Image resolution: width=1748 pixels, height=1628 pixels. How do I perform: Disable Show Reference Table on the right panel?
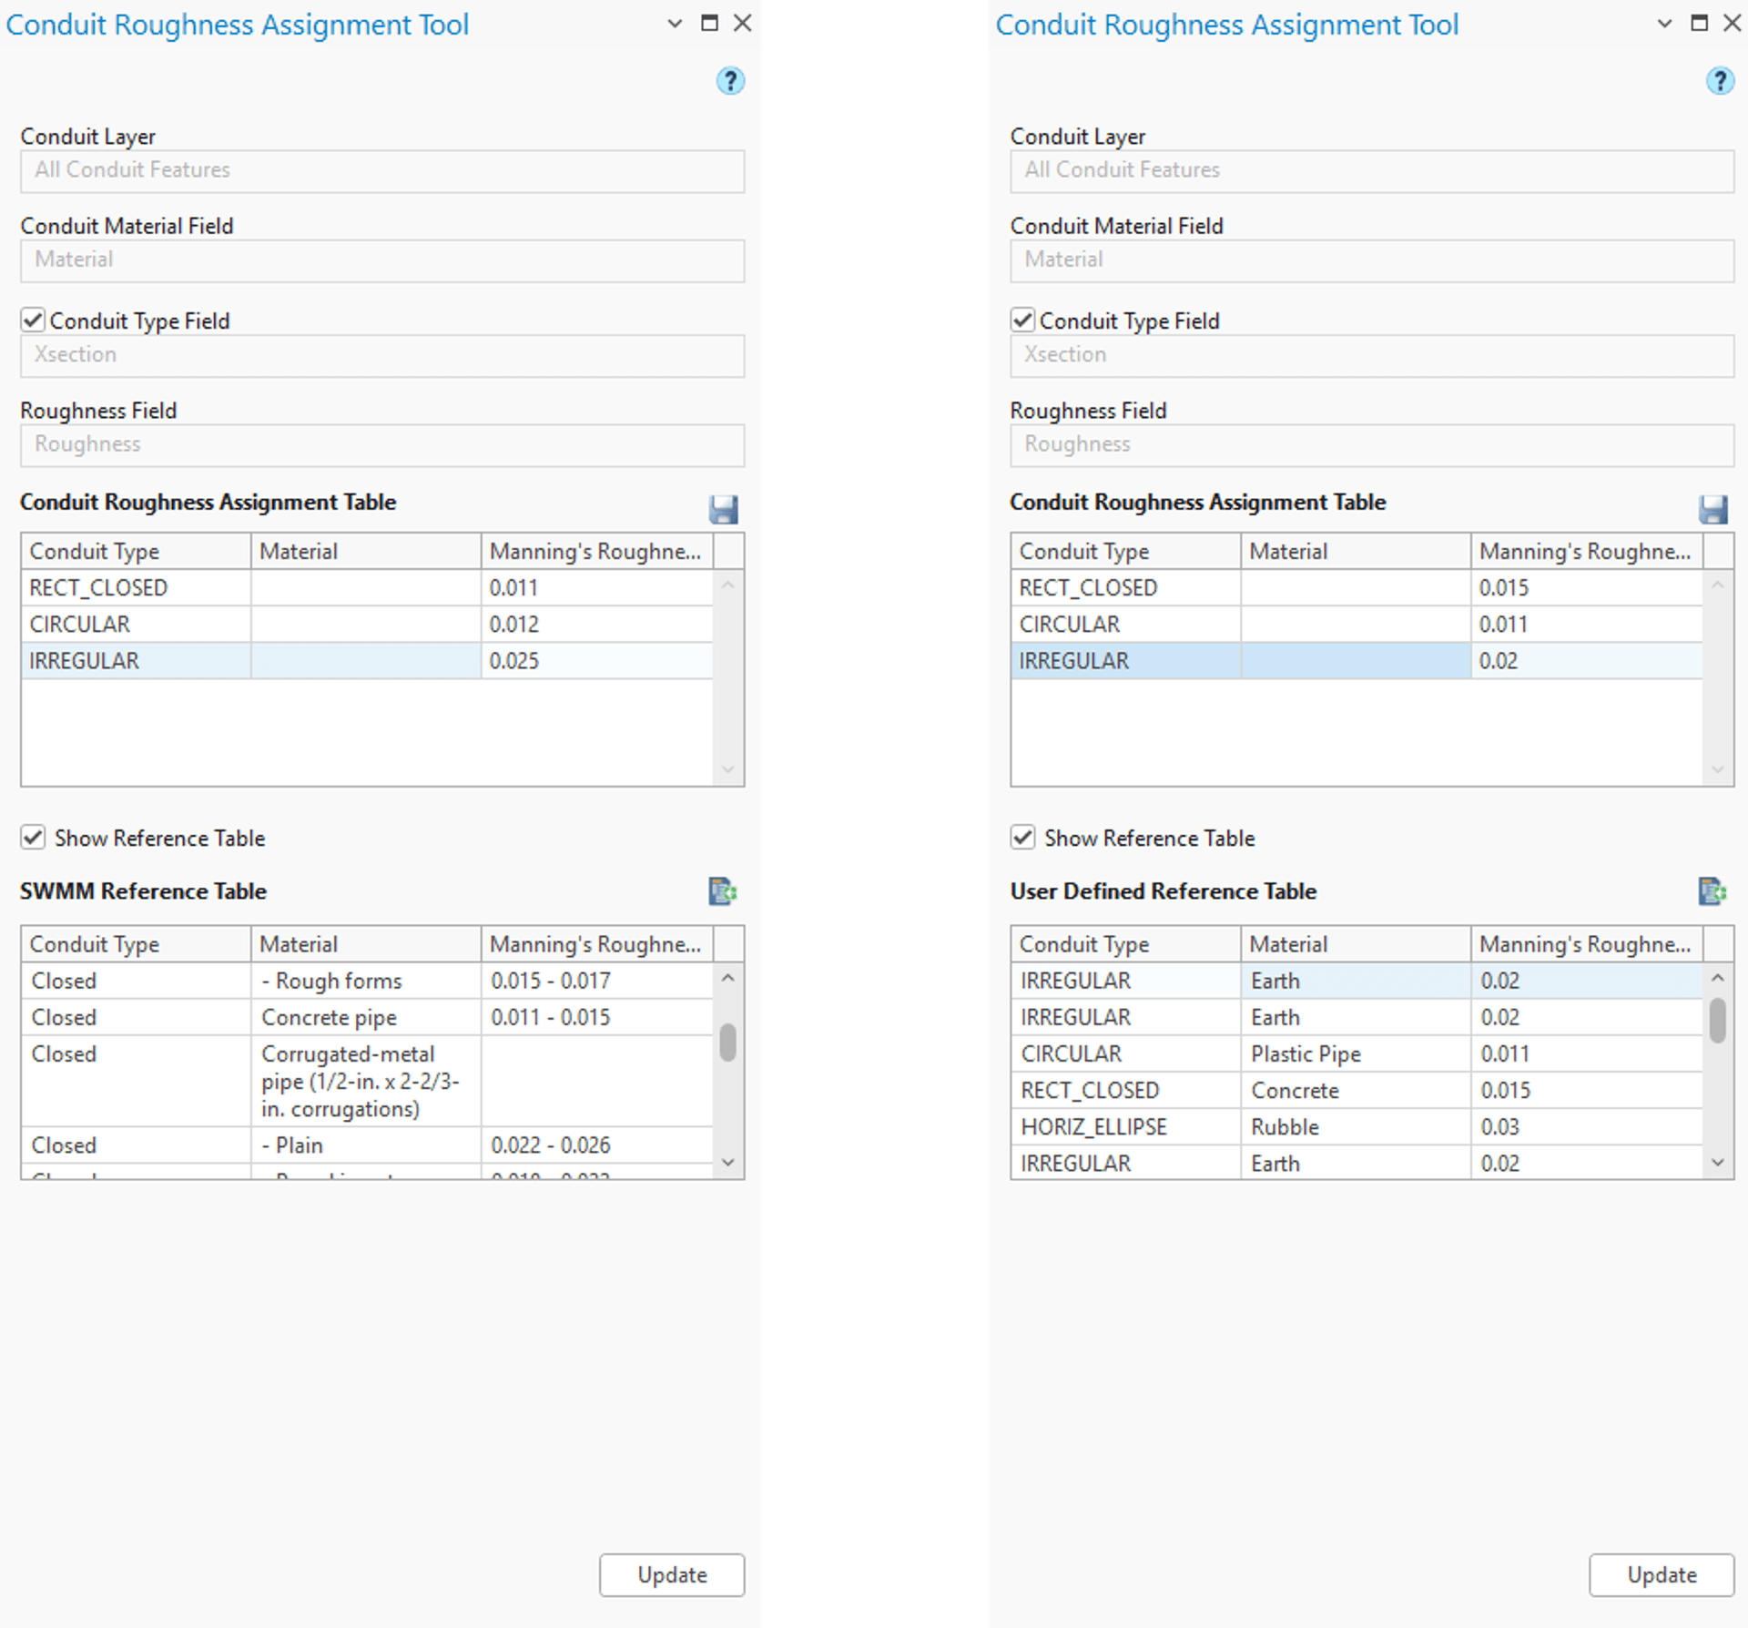point(1022,837)
